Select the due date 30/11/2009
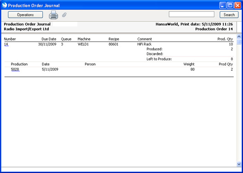 pos(47,44)
